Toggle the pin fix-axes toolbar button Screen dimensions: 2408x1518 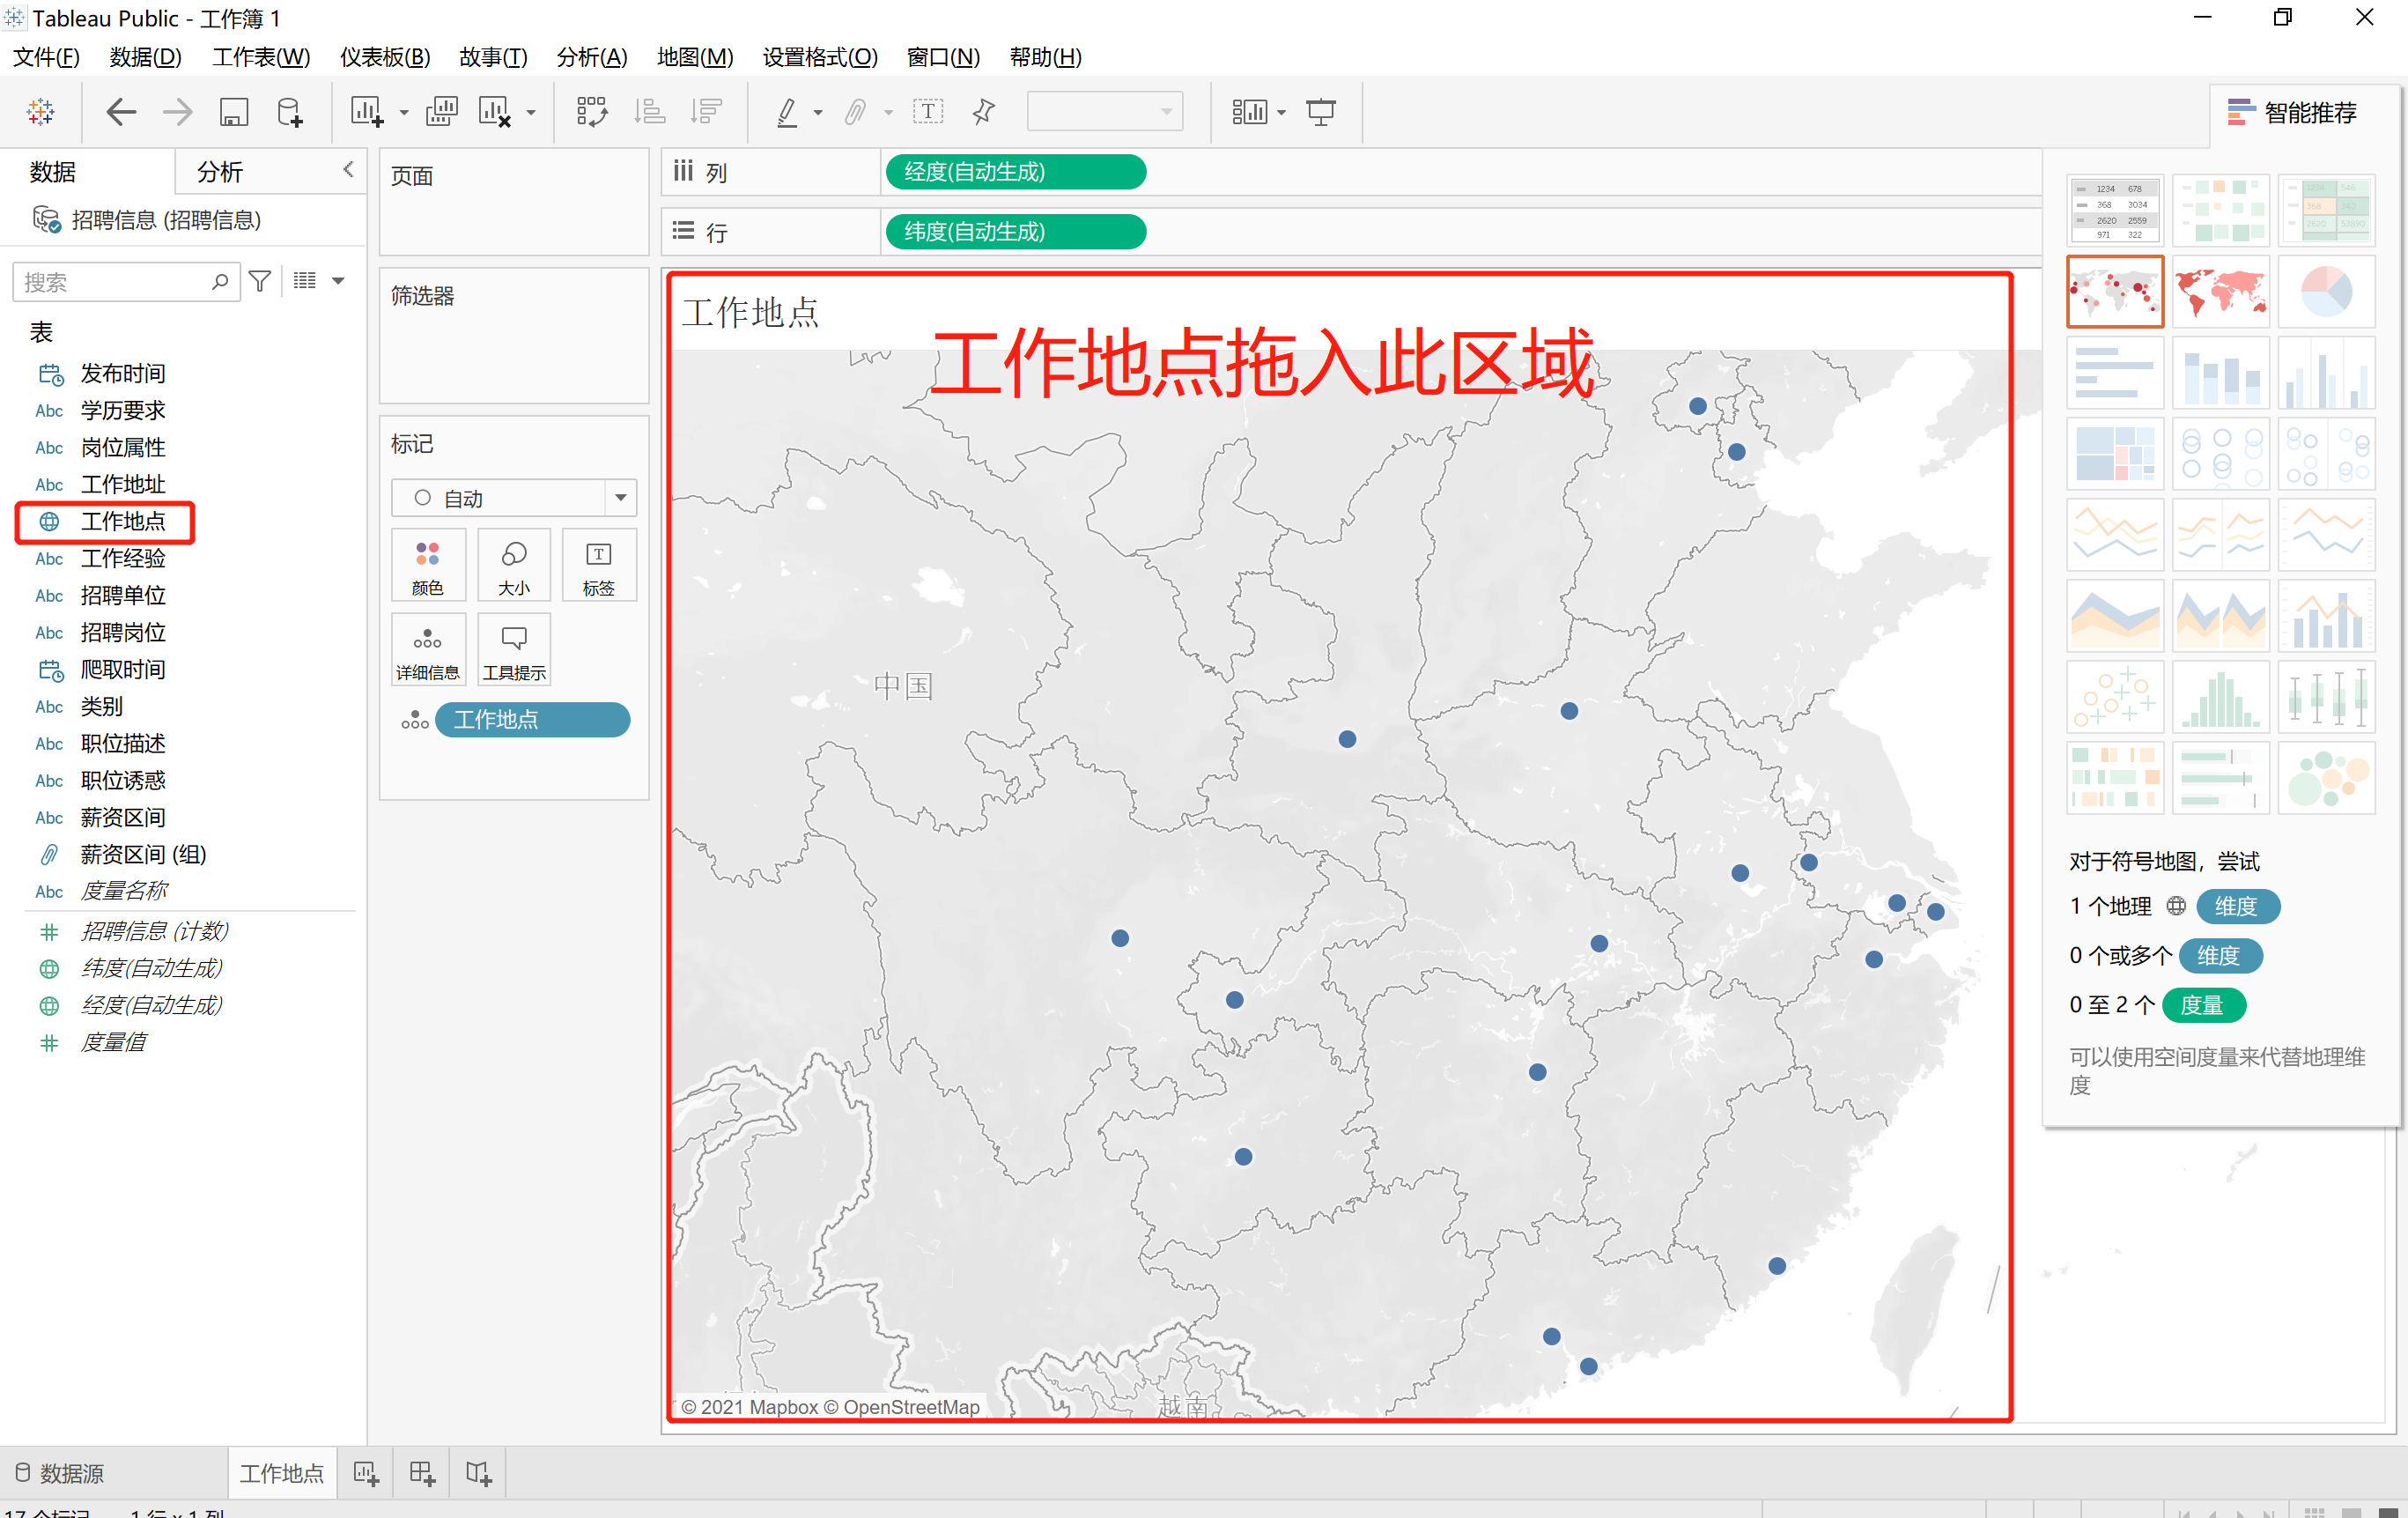984,112
